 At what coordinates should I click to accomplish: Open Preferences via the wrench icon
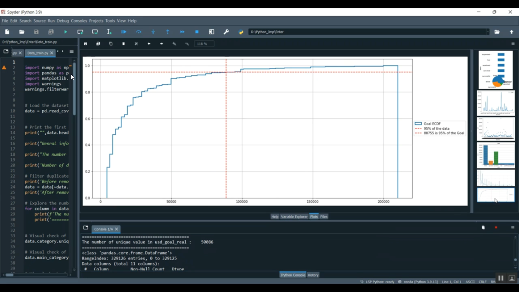(226, 32)
